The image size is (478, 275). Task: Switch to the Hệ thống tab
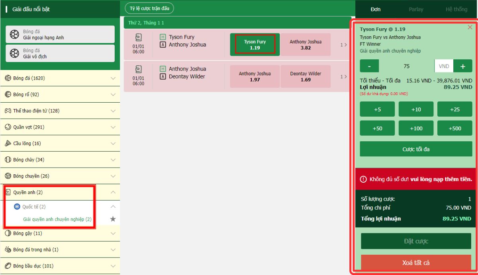456,9
